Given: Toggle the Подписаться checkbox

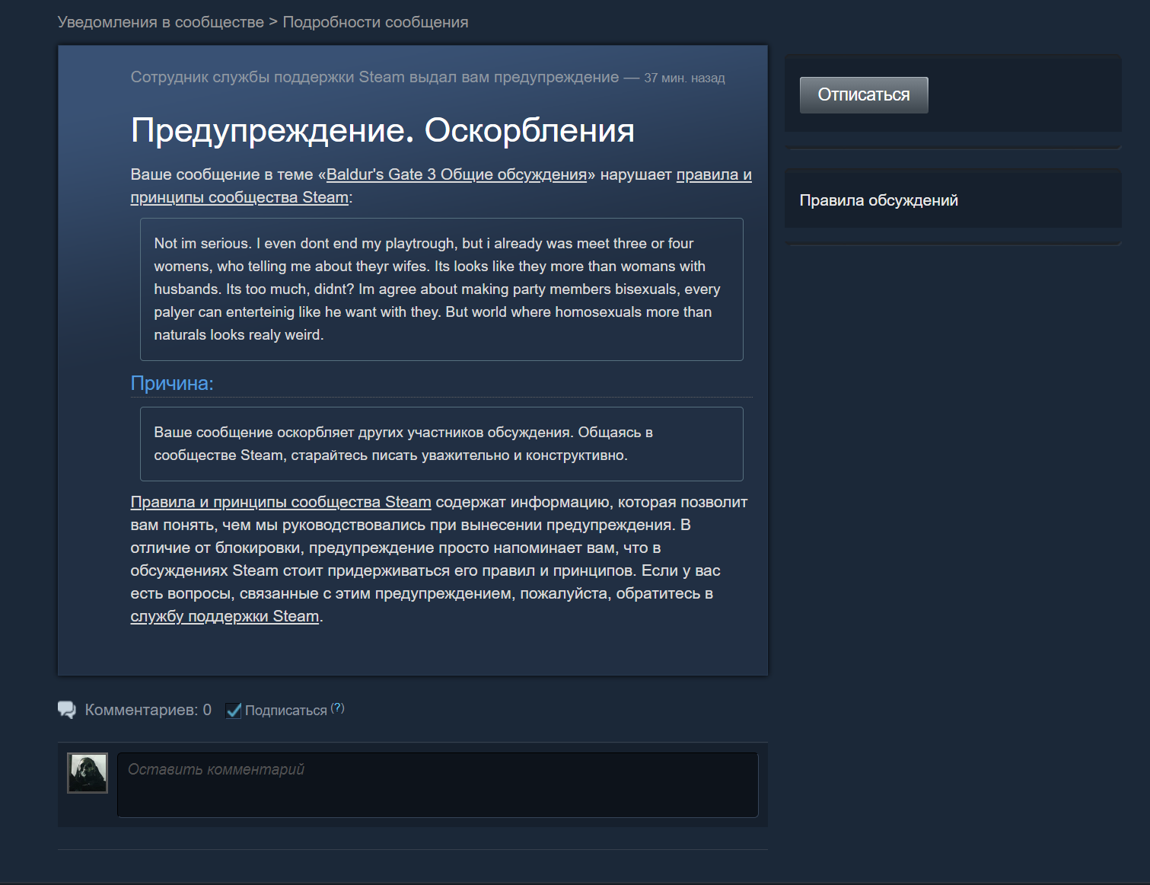Looking at the screenshot, I should (x=234, y=711).
